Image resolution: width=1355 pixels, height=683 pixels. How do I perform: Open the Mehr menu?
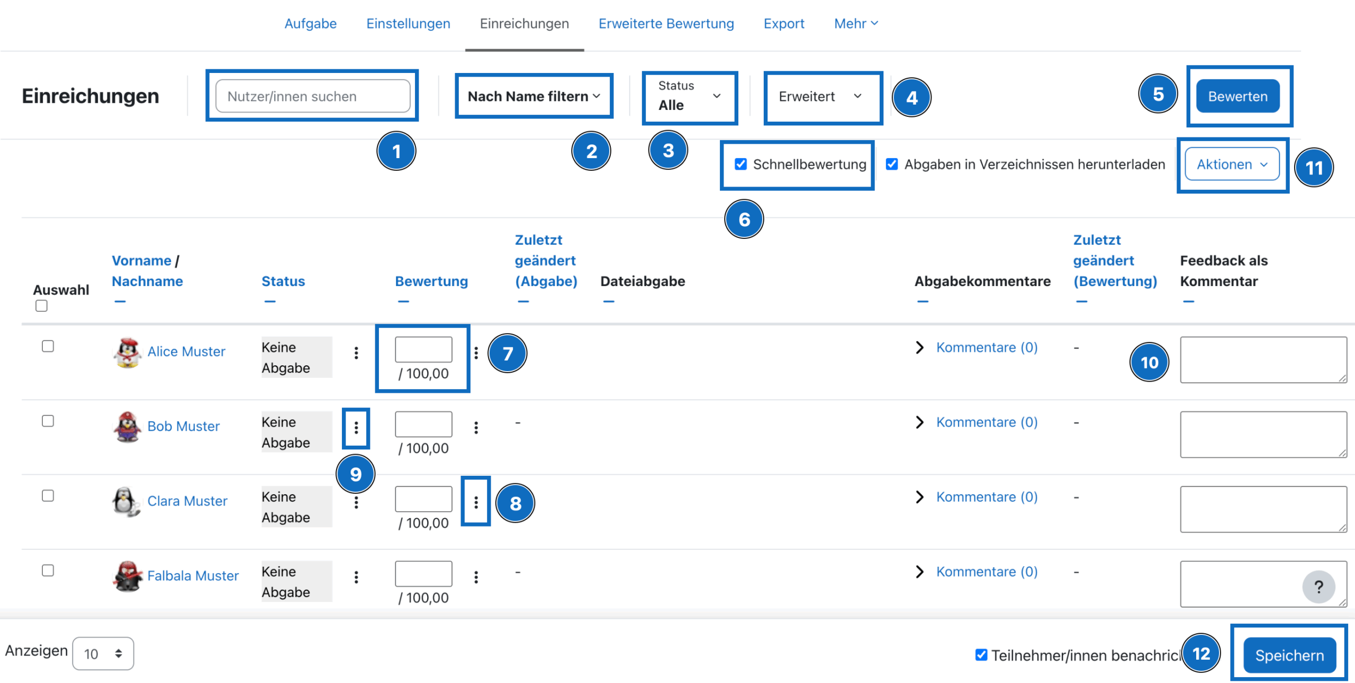(856, 24)
